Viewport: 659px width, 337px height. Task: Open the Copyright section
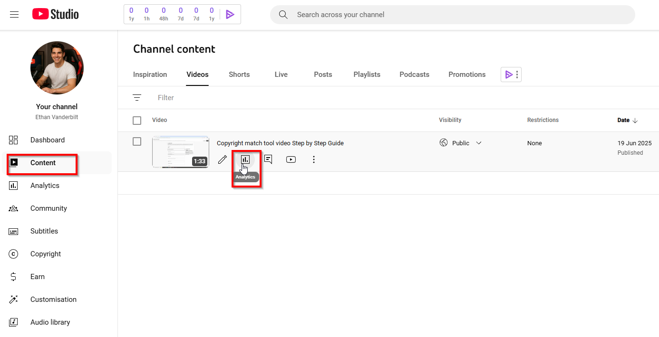point(46,253)
